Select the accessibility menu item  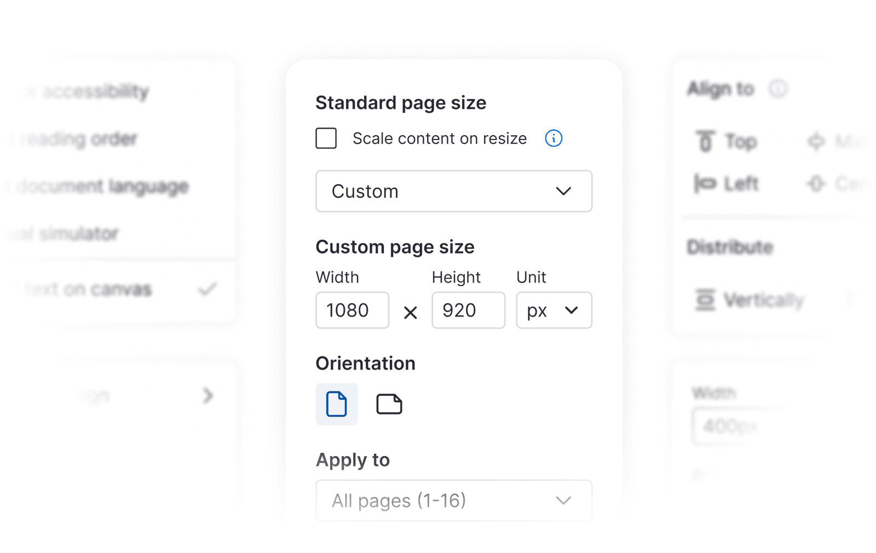85,91
